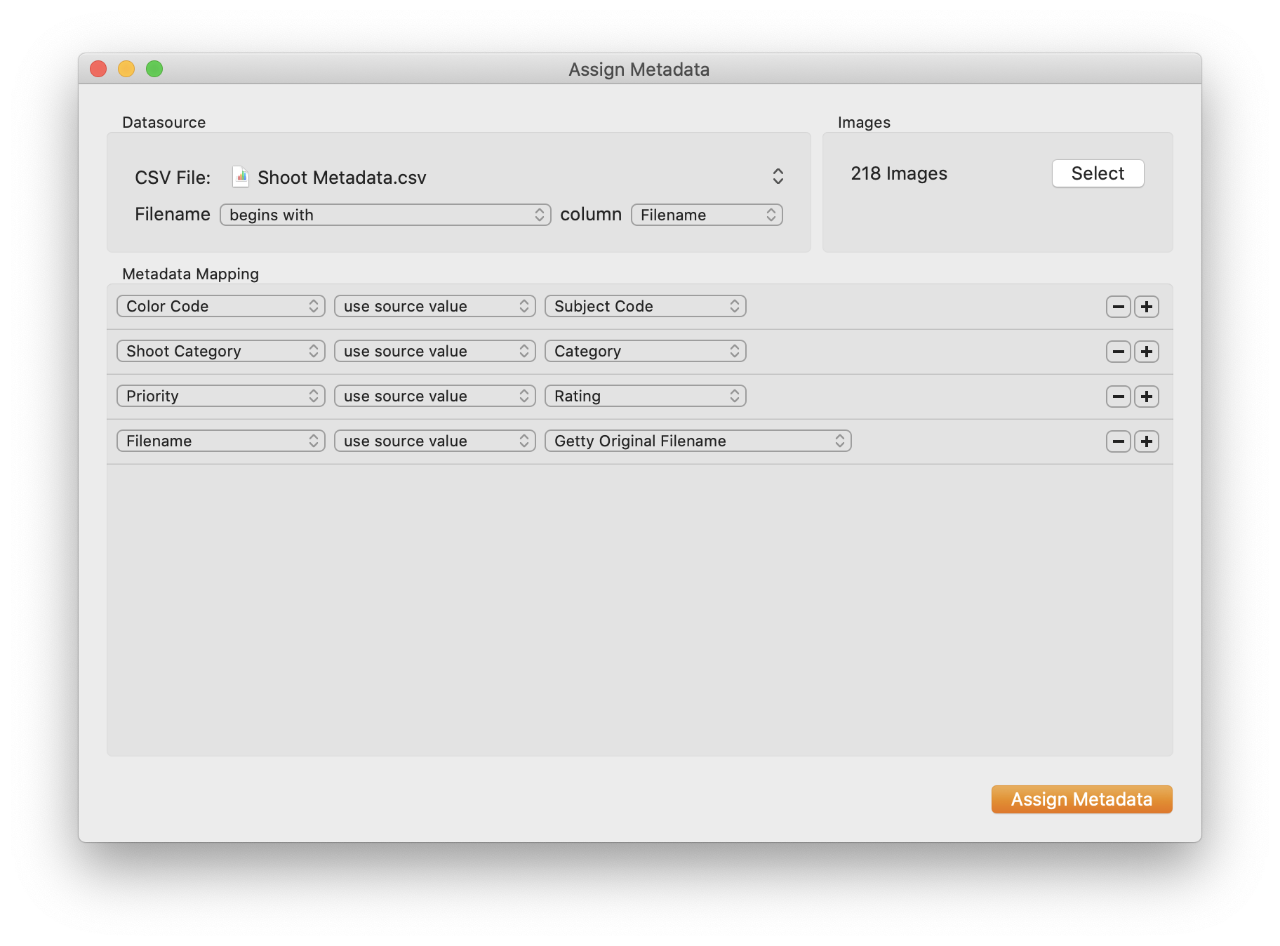
Task: Open the Subject Code target field dropdown
Action: 645,306
